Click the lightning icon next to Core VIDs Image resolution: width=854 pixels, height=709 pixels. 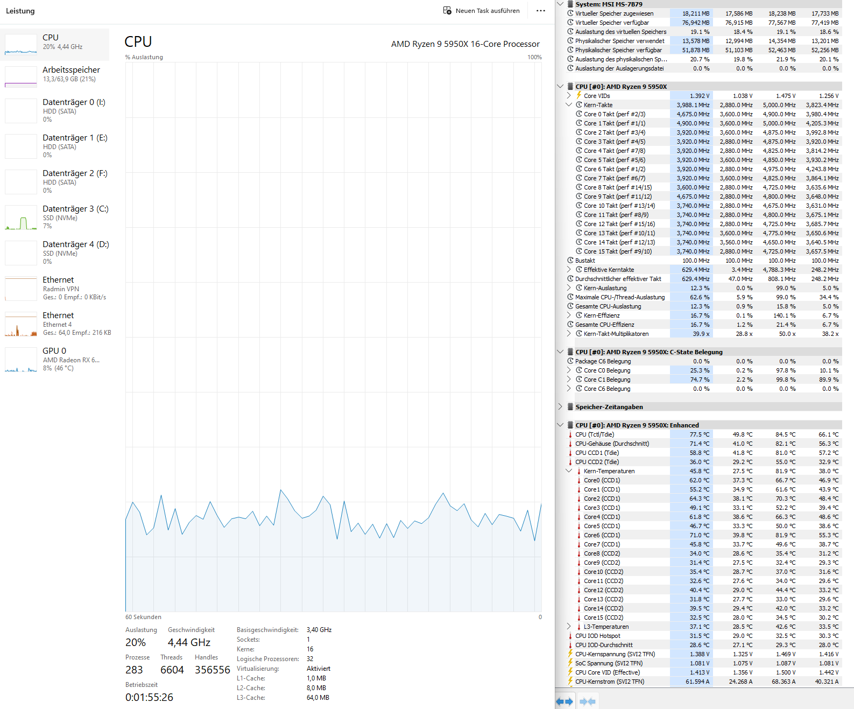[579, 96]
